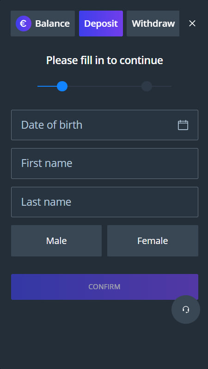Viewport: 208px width, 369px height.
Task: Select the blue first step indicator dot
Action: pos(62,86)
